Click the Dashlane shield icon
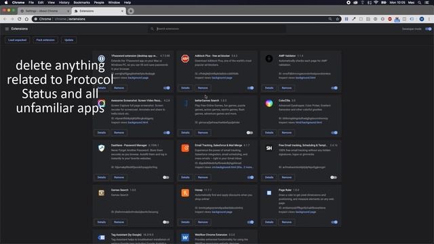 pos(102,148)
